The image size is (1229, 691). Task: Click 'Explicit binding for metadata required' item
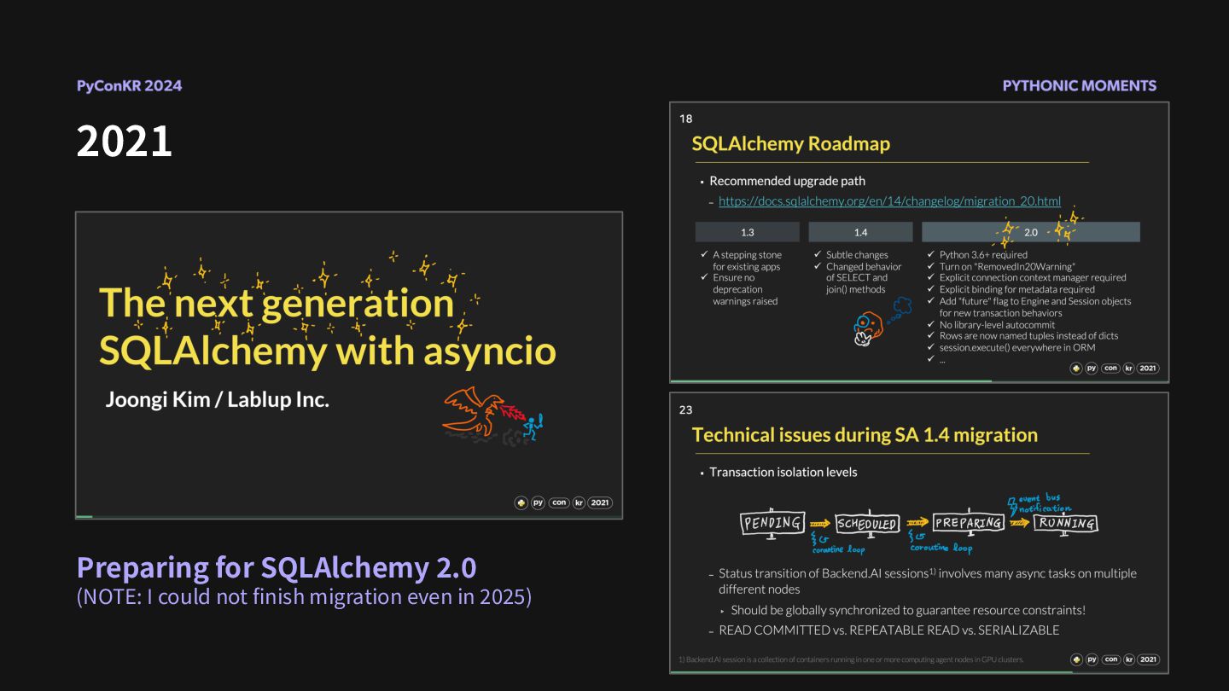tap(1016, 289)
